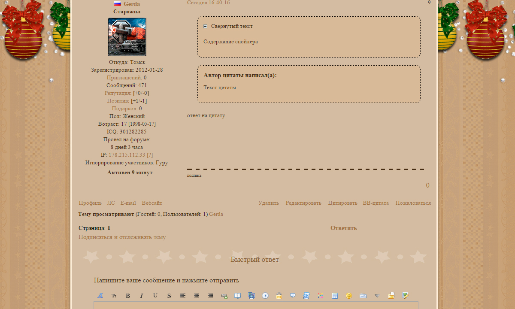The image size is (515, 309).
Task: Open the smiley emoticon picker
Action: (349, 296)
